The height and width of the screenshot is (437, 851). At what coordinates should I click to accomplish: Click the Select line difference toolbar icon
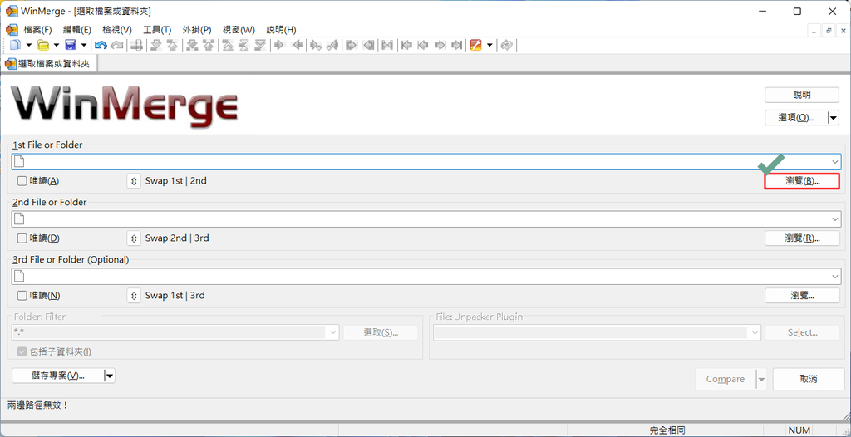tap(136, 45)
